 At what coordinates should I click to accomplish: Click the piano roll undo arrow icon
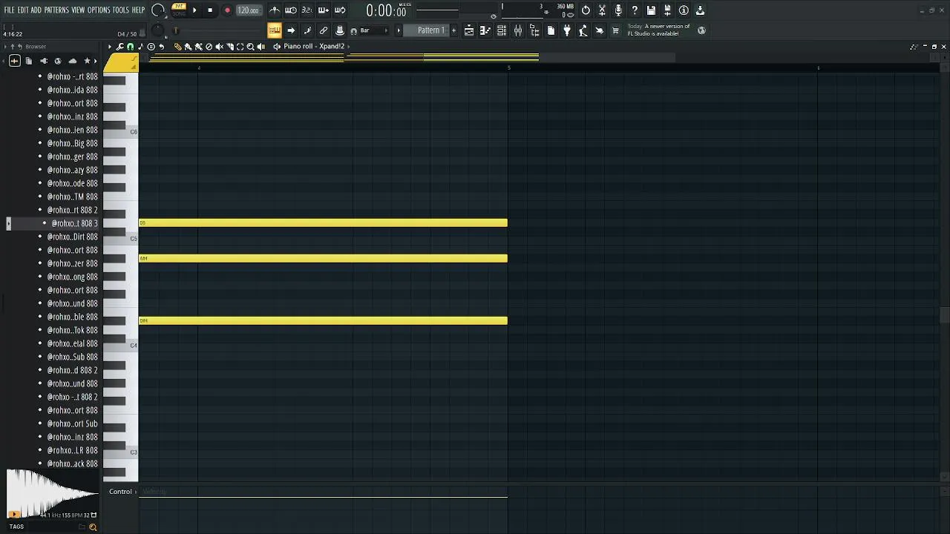pyautogui.click(x=161, y=46)
